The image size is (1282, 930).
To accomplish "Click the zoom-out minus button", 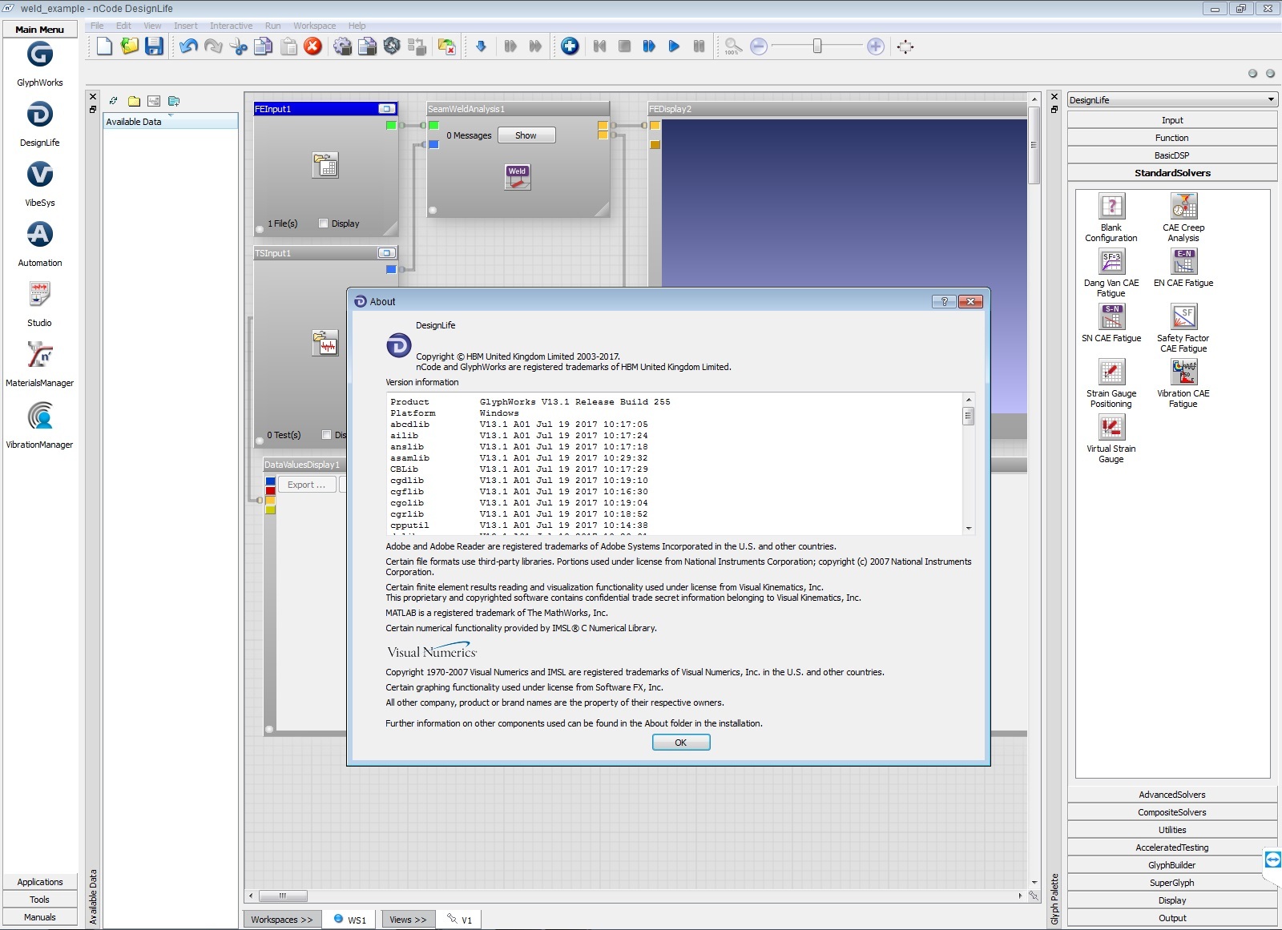I will pyautogui.click(x=759, y=46).
